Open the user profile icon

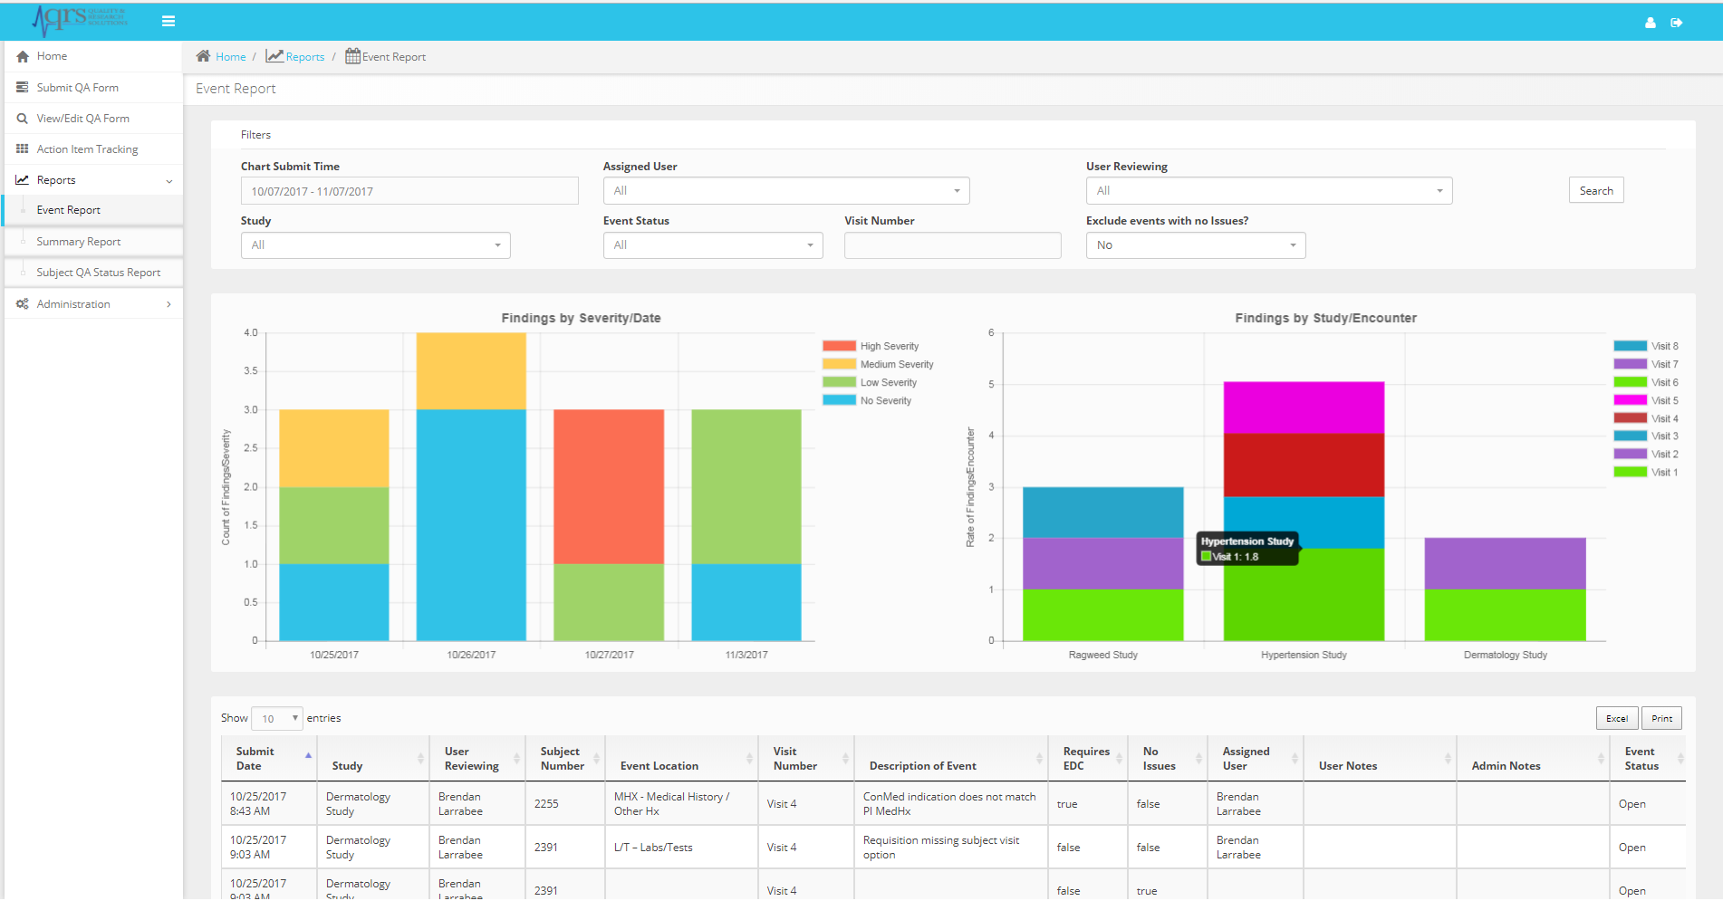pos(1650,23)
